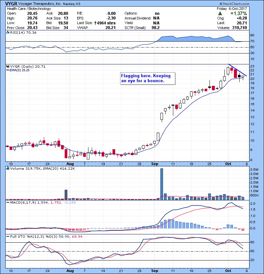Click the Last Size 4964 shrs value

tap(106, 23)
